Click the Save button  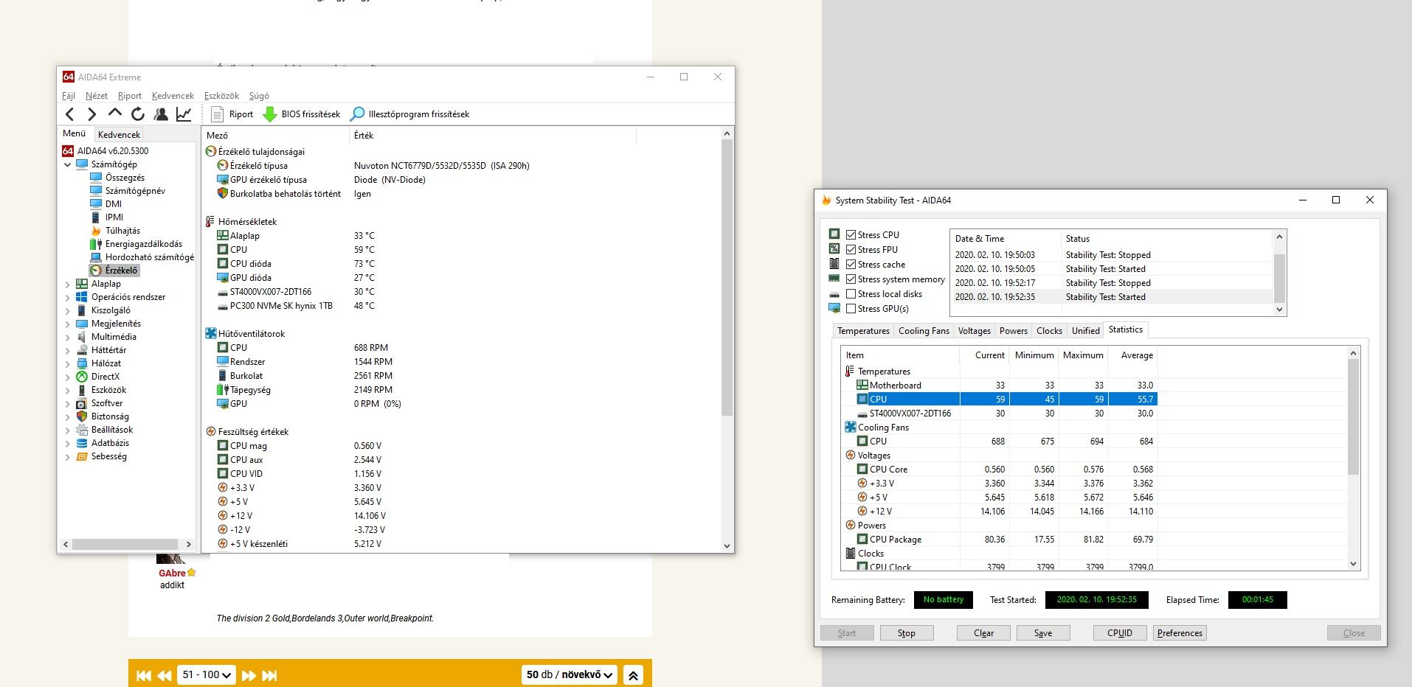pos(1043,633)
